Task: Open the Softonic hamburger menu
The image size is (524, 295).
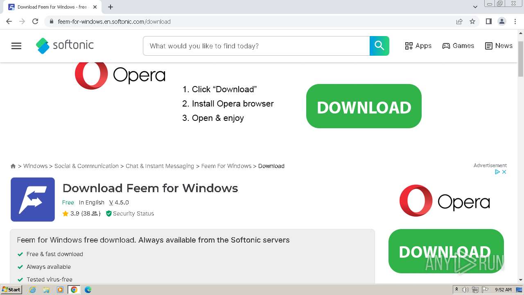Action: [x=16, y=46]
